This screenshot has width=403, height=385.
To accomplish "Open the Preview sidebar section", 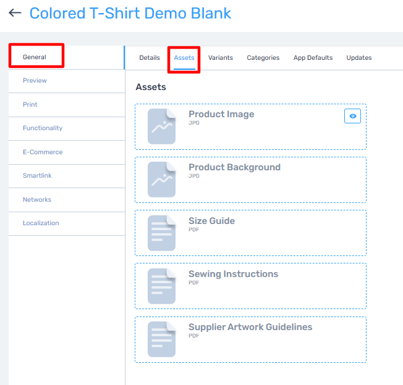I will coord(35,81).
